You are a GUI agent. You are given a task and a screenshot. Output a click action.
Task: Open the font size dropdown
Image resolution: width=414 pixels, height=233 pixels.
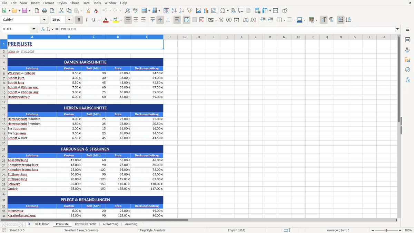(x=69, y=20)
